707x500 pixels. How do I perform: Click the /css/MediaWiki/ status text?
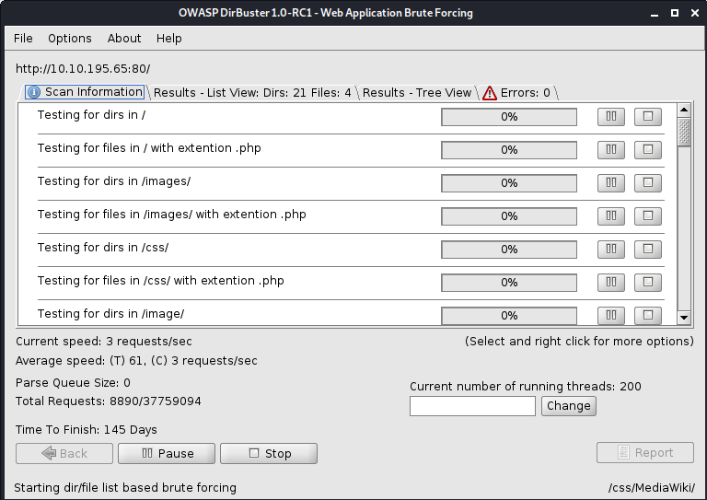pyautogui.click(x=652, y=488)
